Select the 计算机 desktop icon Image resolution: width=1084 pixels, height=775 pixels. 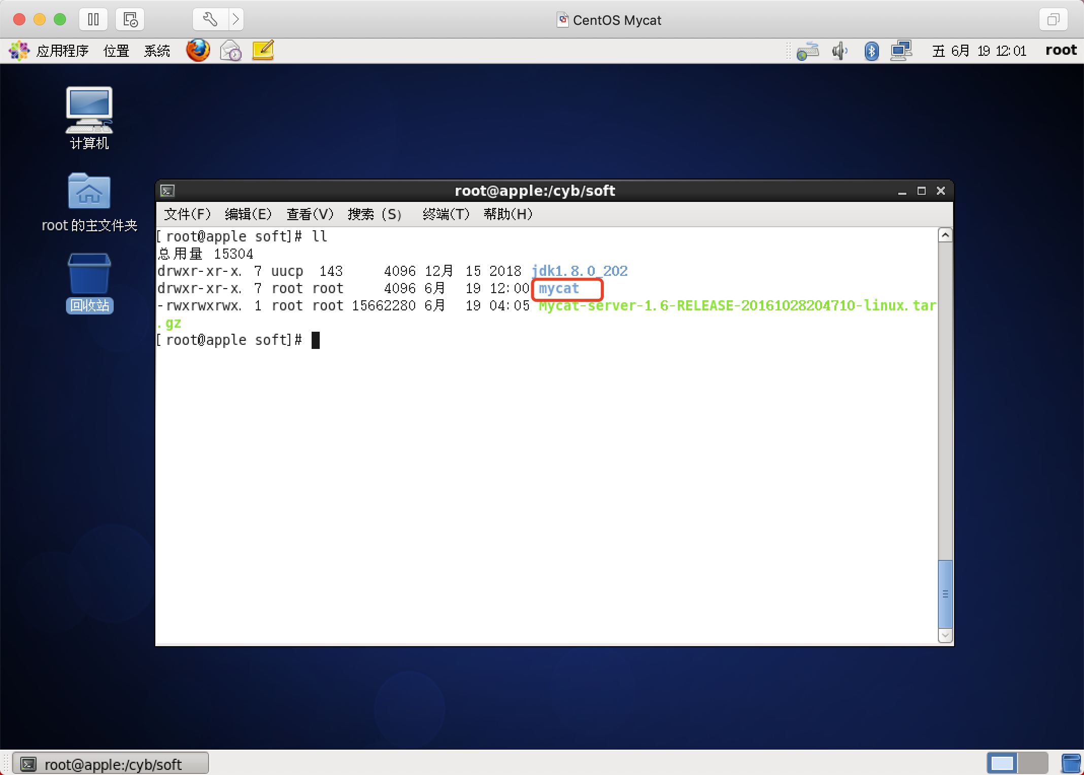pos(89,118)
